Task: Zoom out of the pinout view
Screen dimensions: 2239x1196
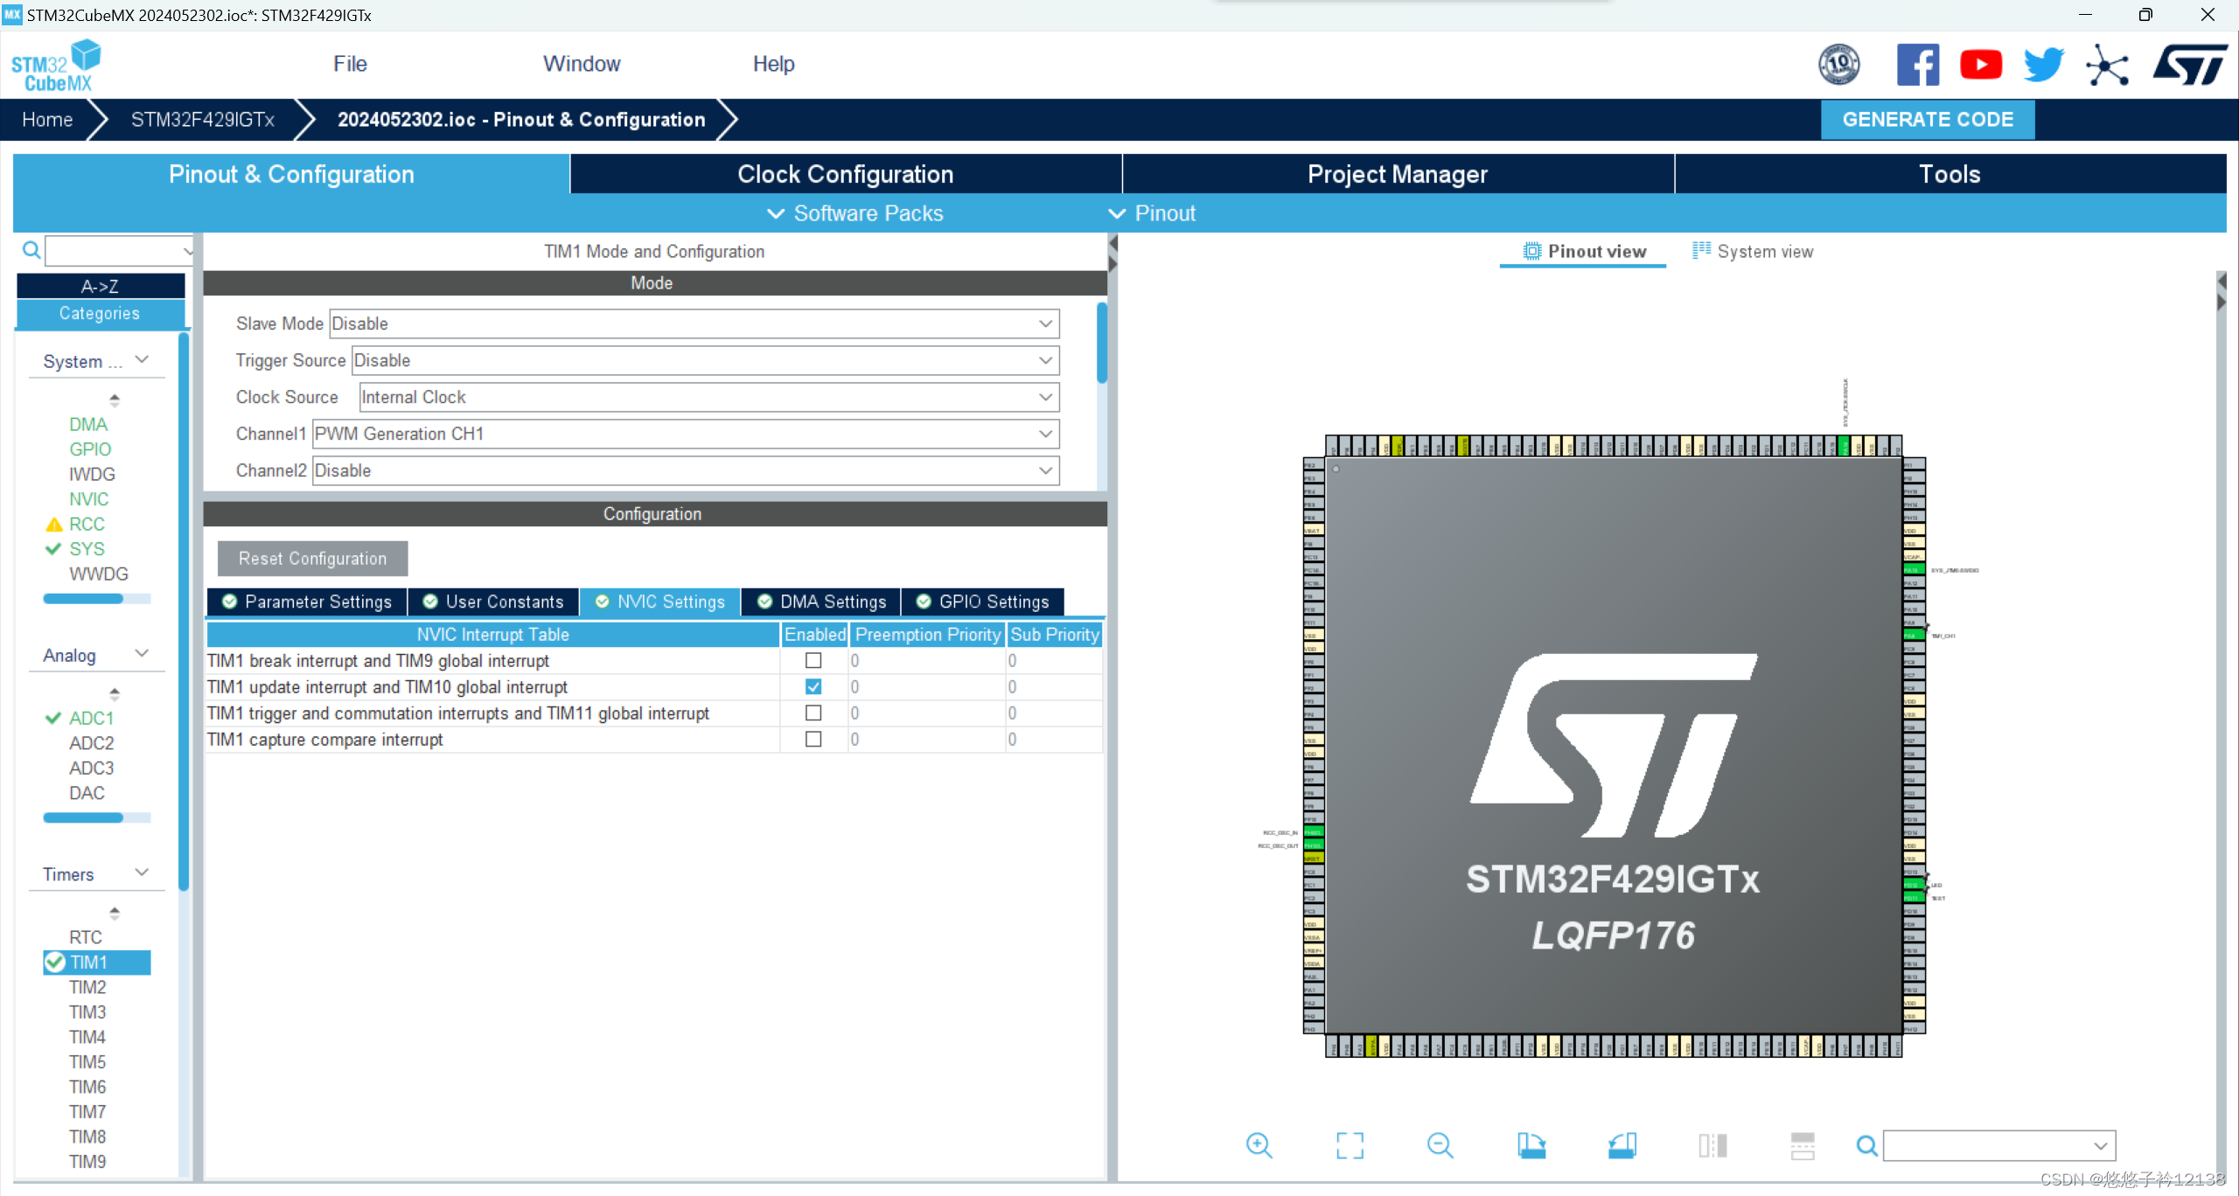Action: (1440, 1145)
